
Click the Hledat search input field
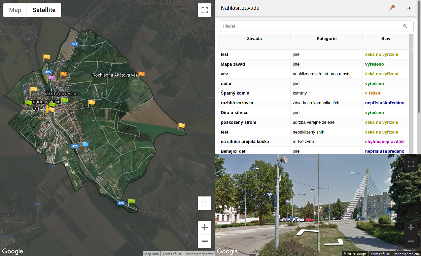click(310, 26)
